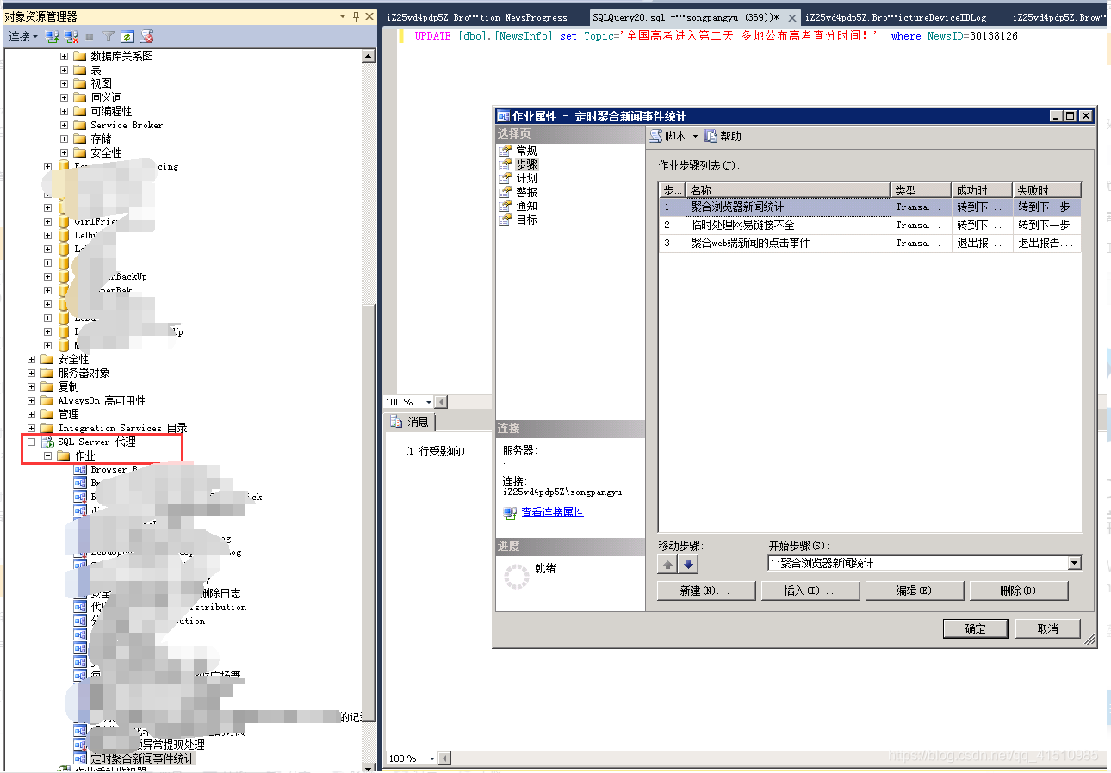Click Object Explorer scrollbar up arrow
The width and height of the screenshot is (1111, 773).
click(369, 56)
